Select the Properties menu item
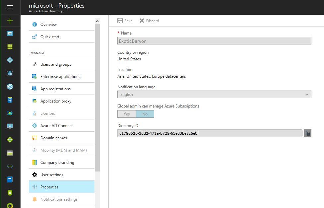Image resolution: width=324 pixels, height=208 pixels. coord(62,187)
